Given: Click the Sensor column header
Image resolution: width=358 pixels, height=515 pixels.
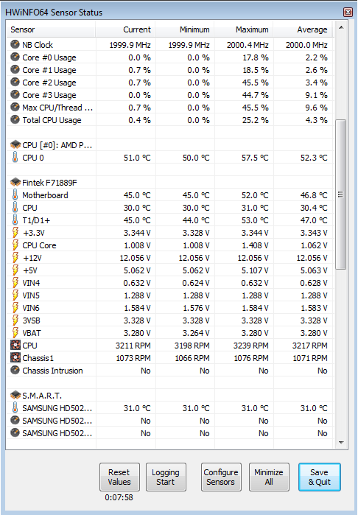Looking at the screenshot, I should pyautogui.click(x=52, y=29).
